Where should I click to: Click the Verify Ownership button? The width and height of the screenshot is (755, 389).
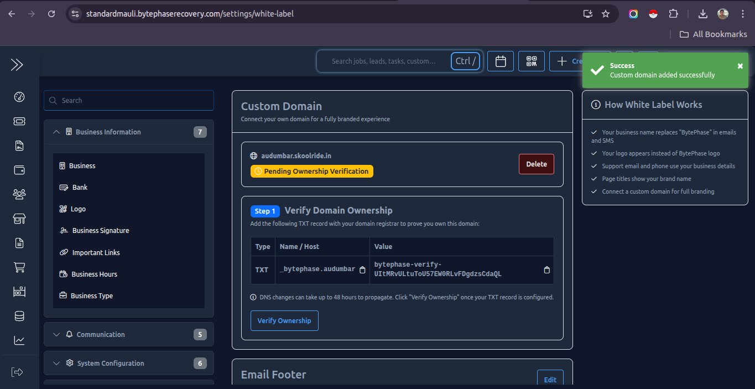tap(284, 320)
